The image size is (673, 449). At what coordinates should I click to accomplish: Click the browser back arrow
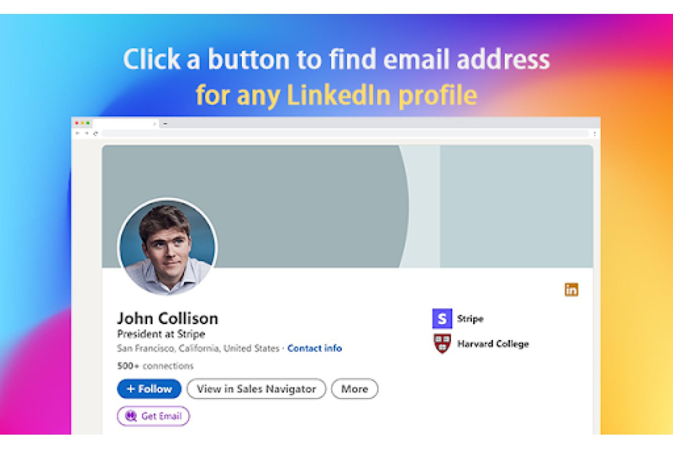[x=78, y=133]
